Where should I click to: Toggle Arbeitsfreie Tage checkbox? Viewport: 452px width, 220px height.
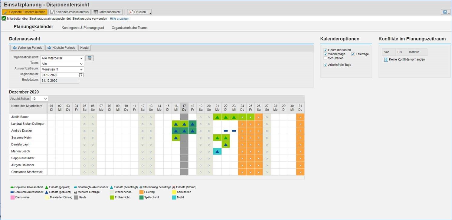tap(326, 65)
